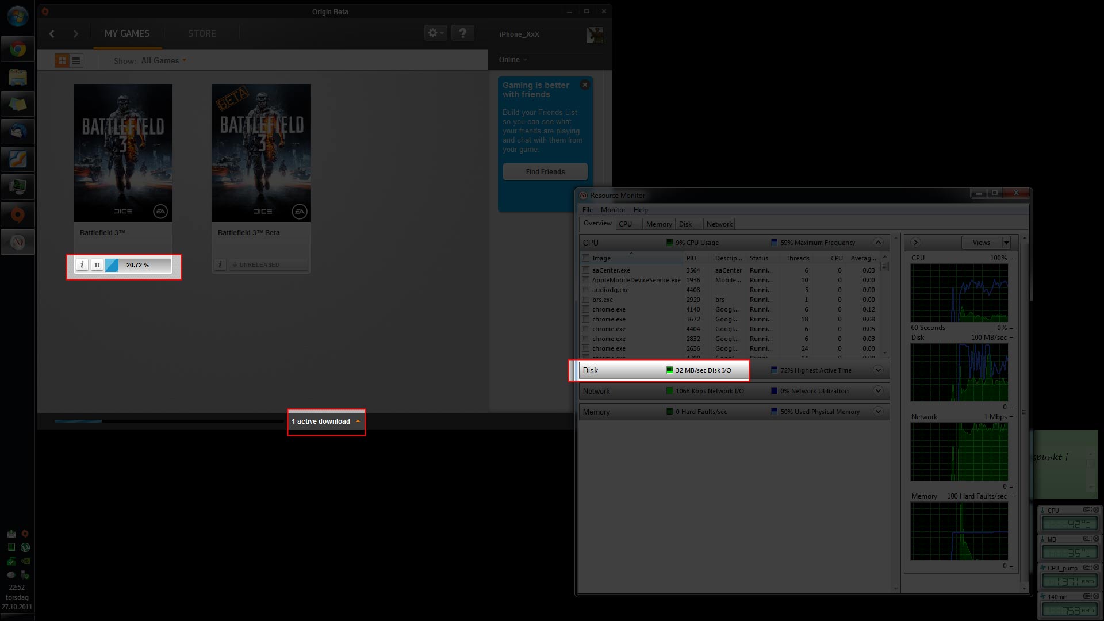The height and width of the screenshot is (621, 1104).
Task: Open the Views dropdown arrow
Action: click(1006, 243)
